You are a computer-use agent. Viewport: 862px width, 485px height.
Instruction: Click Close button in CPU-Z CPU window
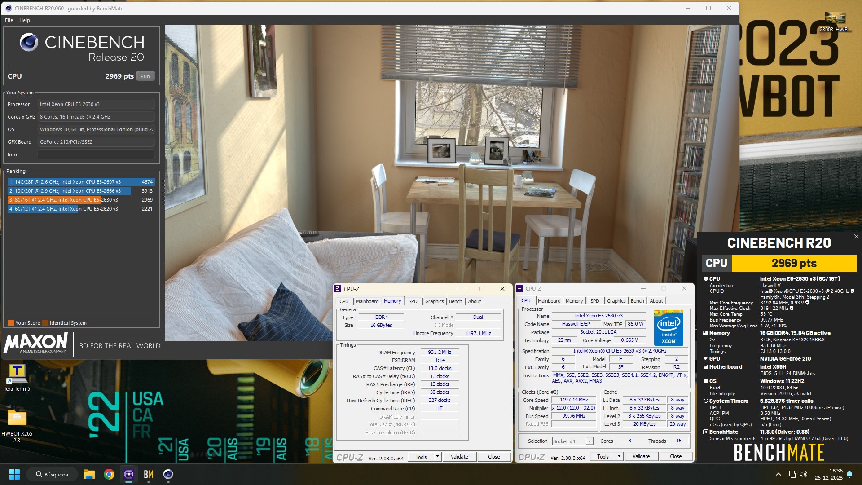(676, 456)
